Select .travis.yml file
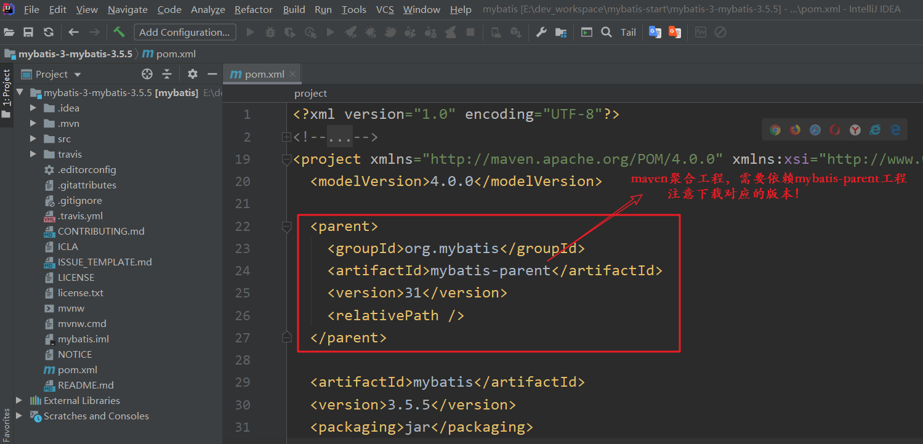The width and height of the screenshot is (923, 444). pos(80,216)
